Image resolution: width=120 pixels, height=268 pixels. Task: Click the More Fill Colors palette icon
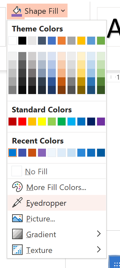click(x=17, y=187)
